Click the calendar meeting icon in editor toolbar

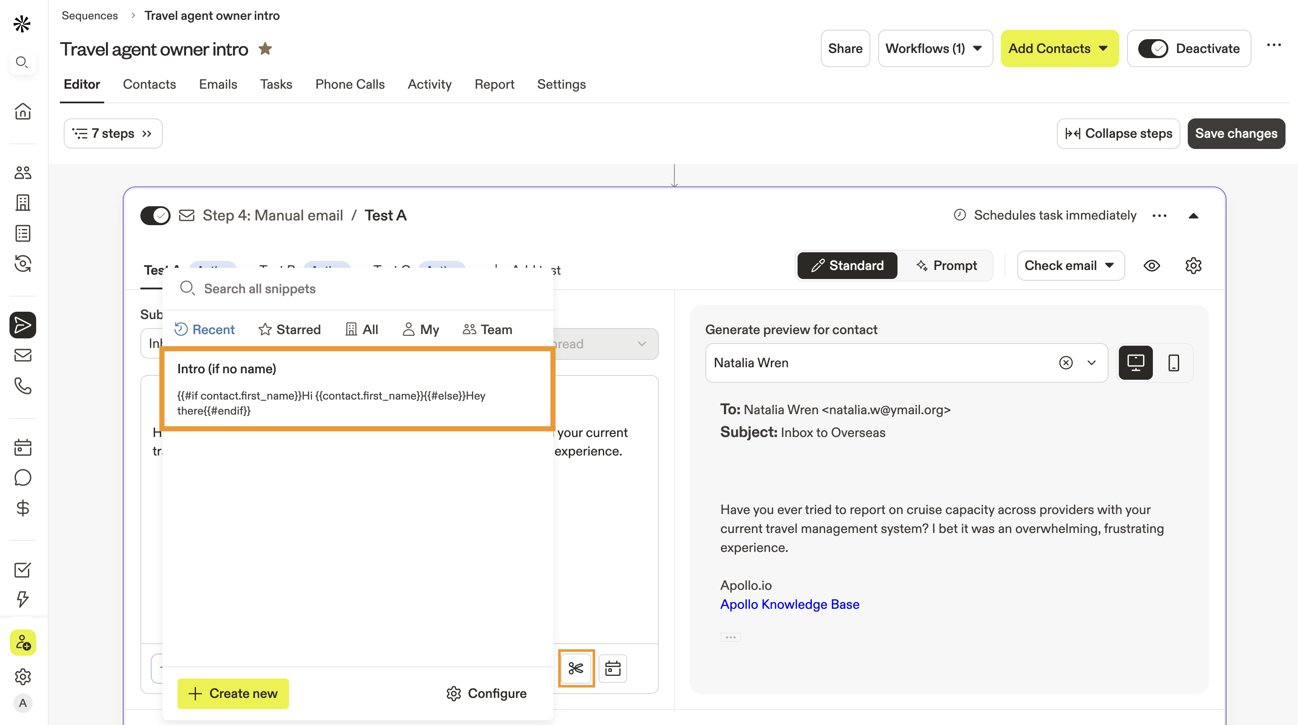613,668
